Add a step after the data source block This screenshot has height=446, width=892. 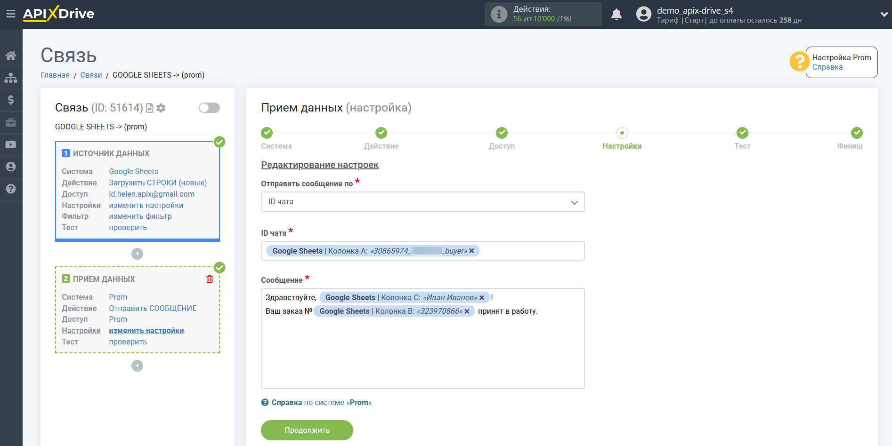tap(137, 254)
